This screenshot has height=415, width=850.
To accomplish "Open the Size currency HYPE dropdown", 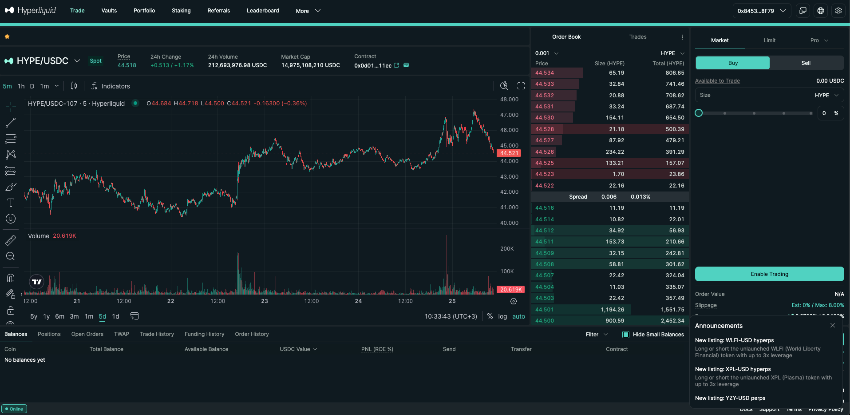I will (827, 95).
